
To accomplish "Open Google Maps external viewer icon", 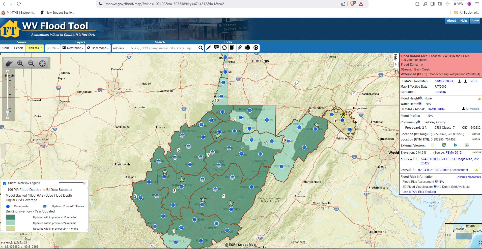I will pos(444,145).
